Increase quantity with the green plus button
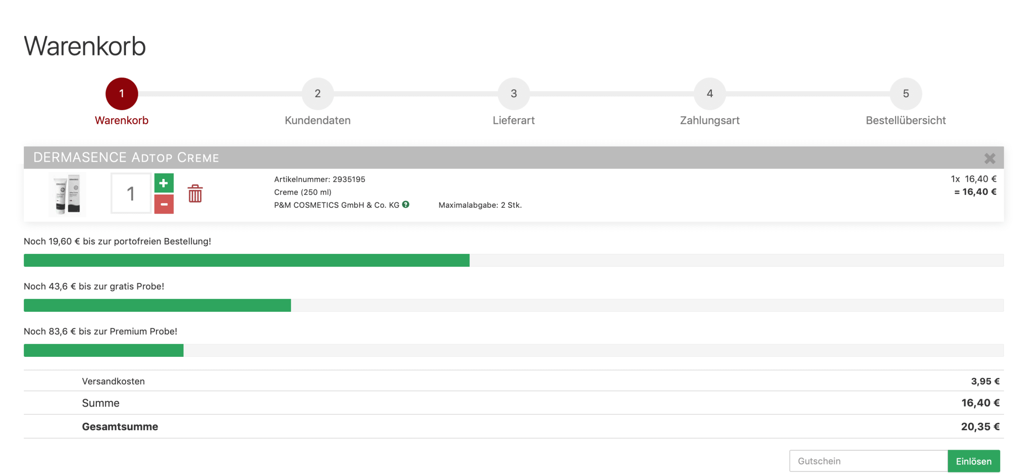The width and height of the screenshot is (1021, 476). click(163, 183)
